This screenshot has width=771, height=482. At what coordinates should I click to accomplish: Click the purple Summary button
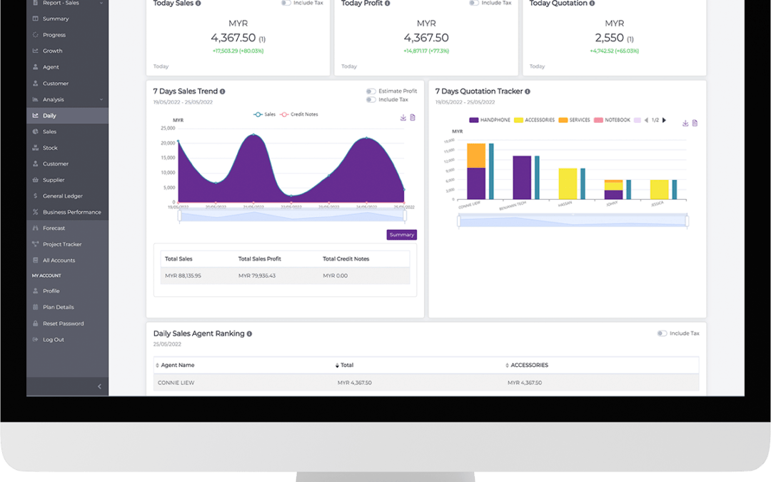click(401, 235)
